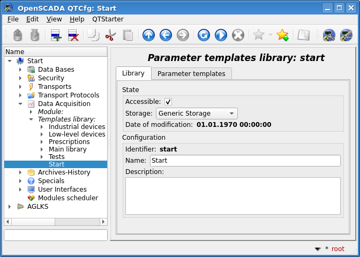
Task: Go up one level with up arrow
Action: 148,35
